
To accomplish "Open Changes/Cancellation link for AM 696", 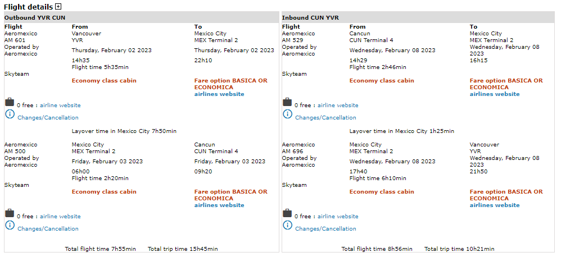I will click(x=325, y=229).
